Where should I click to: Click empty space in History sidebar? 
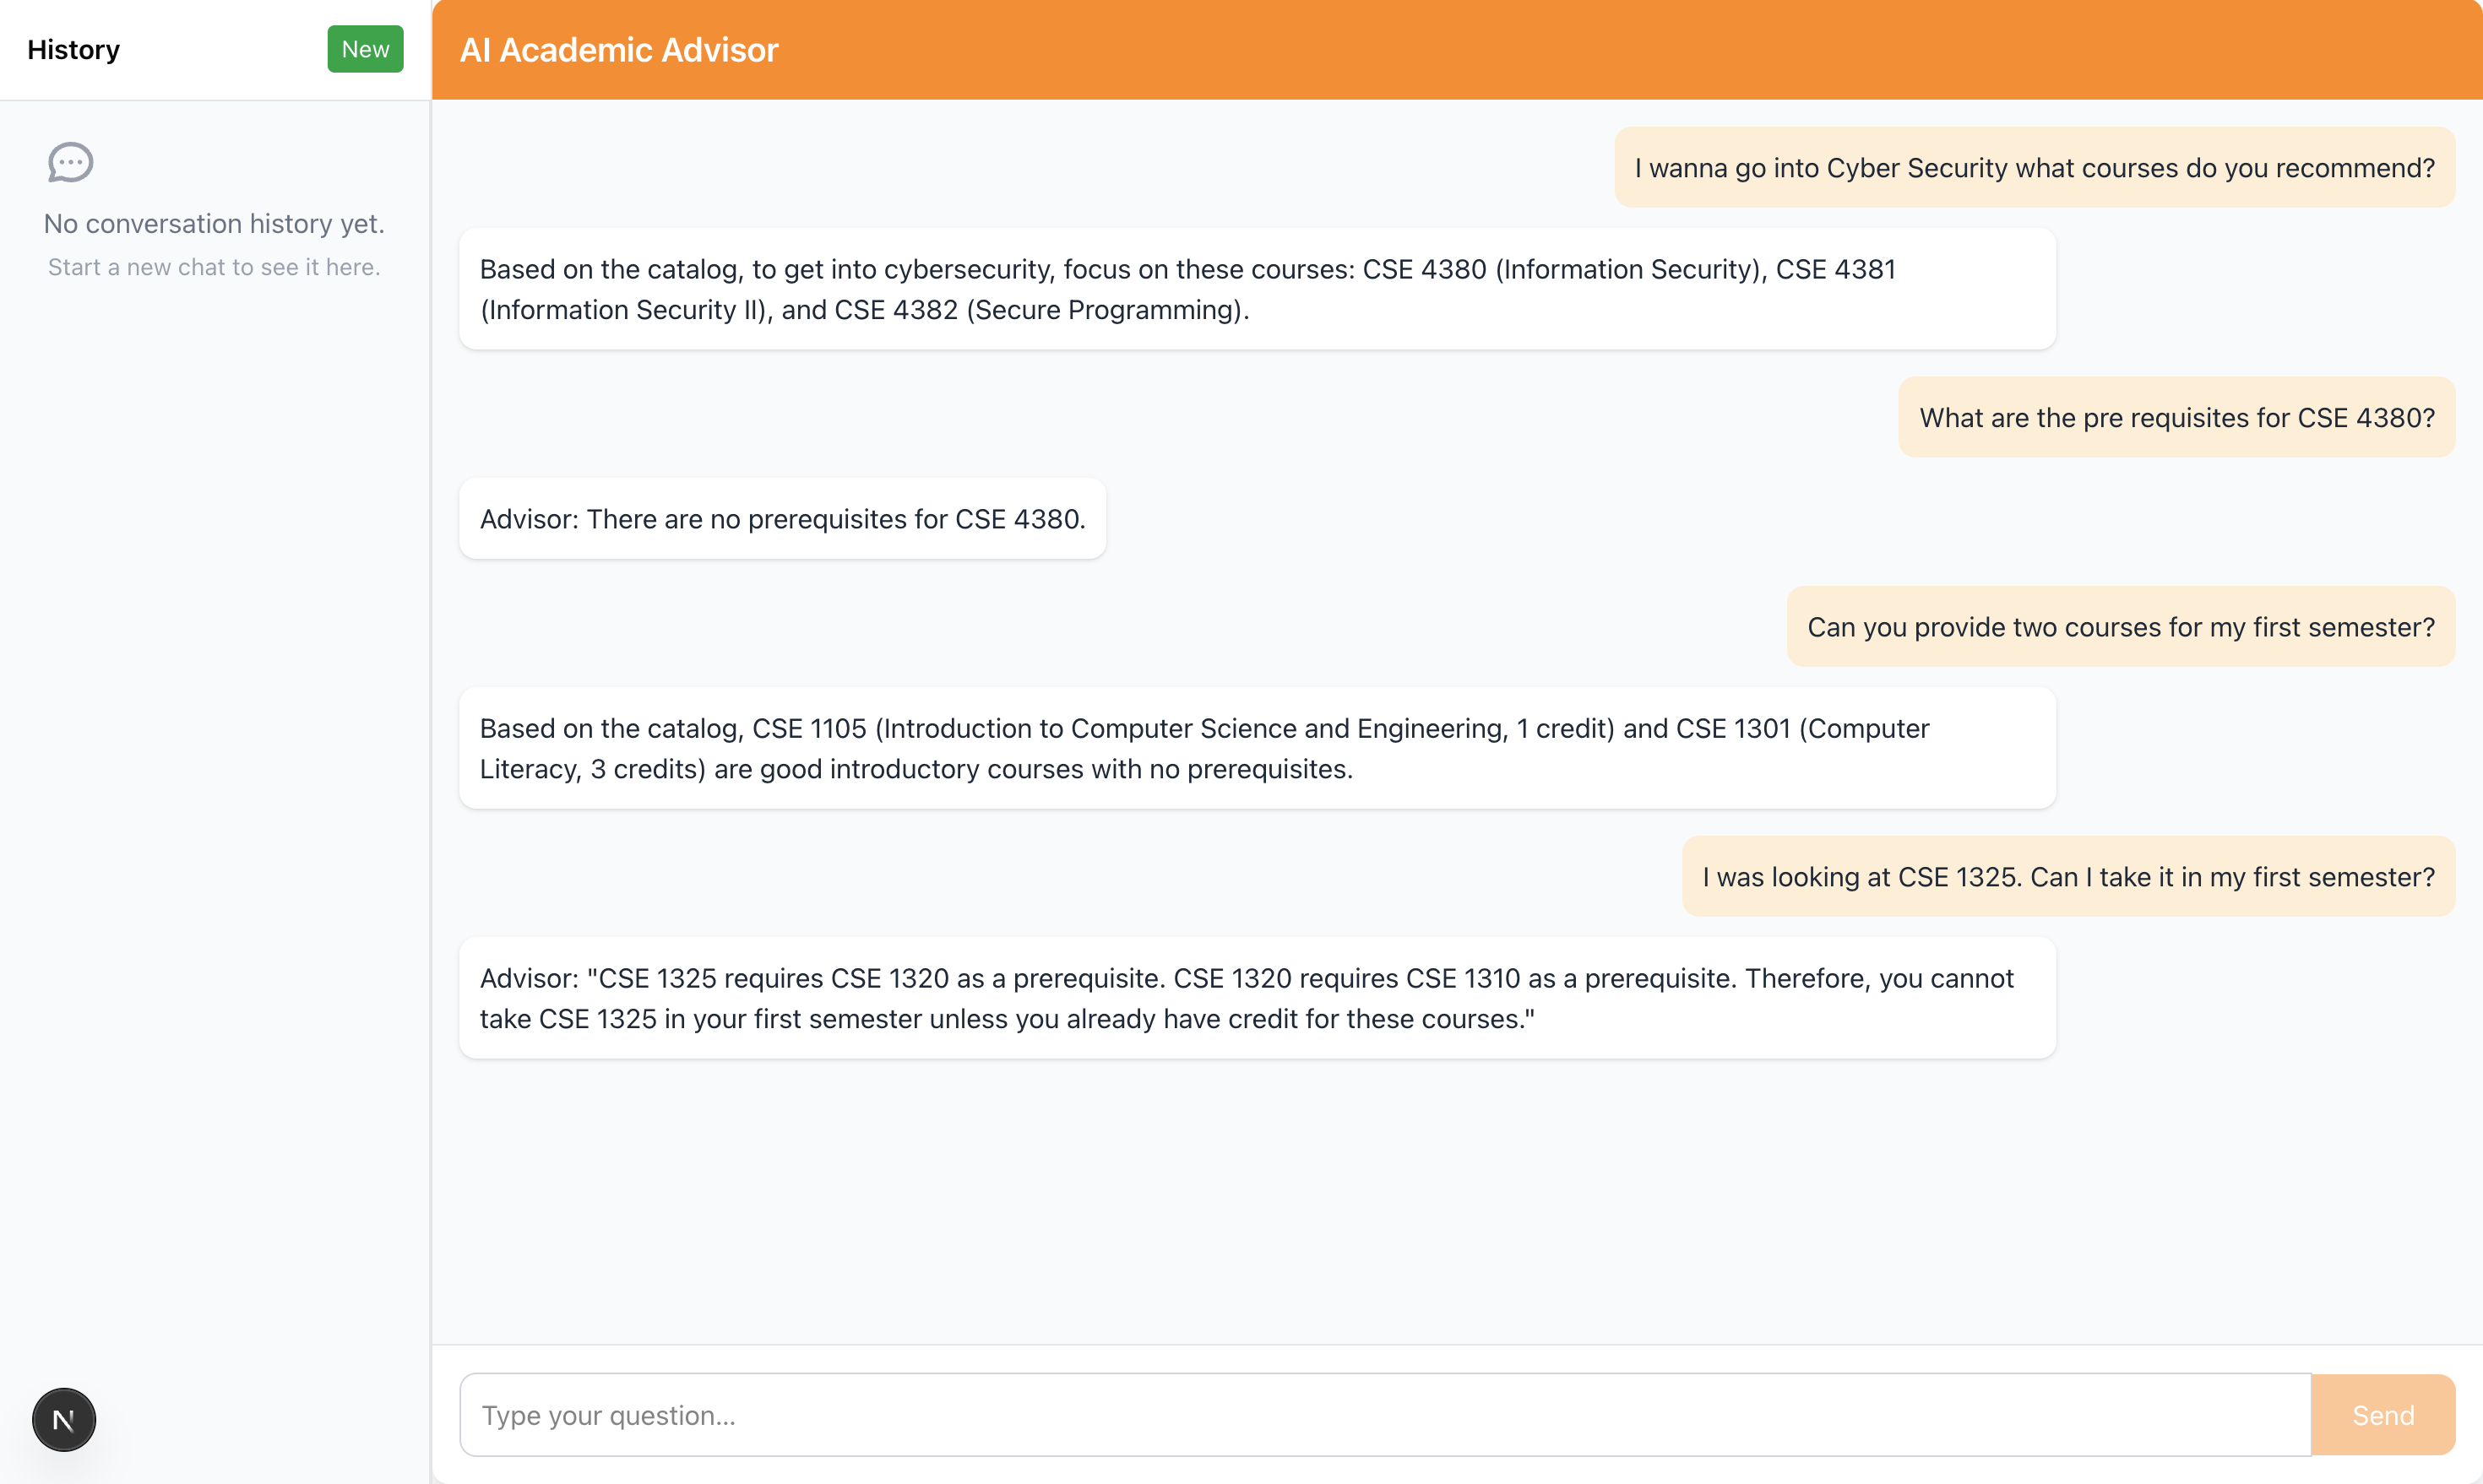214,800
